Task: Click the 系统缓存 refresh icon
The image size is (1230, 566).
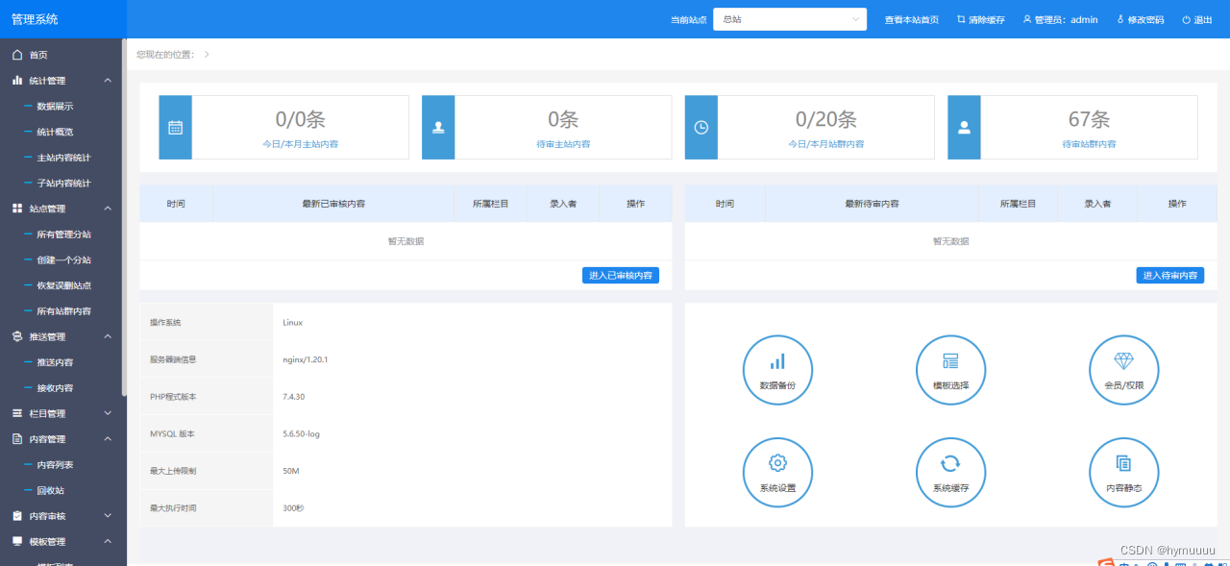Action: 950,473
